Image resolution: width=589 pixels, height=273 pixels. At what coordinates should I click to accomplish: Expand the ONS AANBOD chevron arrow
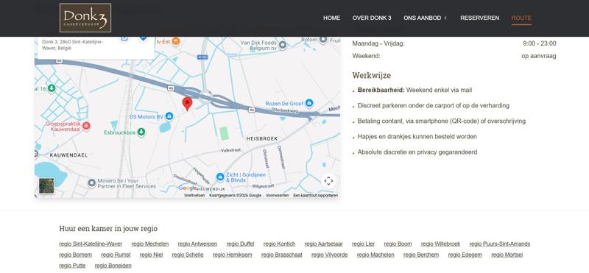pos(445,18)
